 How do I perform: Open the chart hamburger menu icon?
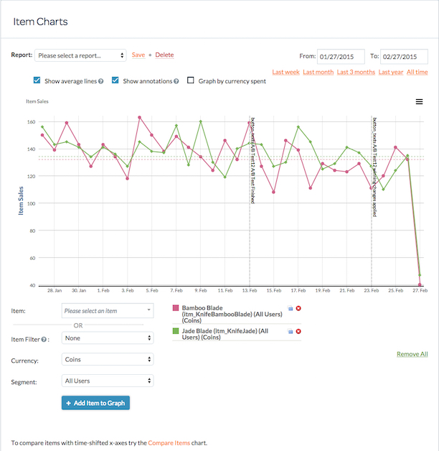pos(419,101)
